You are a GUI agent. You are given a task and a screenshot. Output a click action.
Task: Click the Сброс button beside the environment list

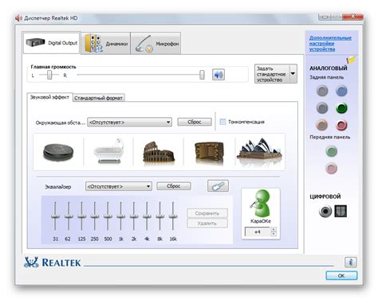195,122
